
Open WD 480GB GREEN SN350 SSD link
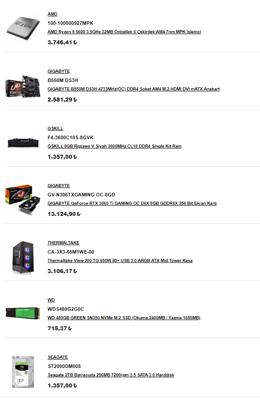[124, 318]
